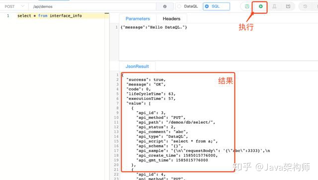Screen dimensions: 318x180
Task: Switch to the Headers tab
Action: (x=171, y=19)
